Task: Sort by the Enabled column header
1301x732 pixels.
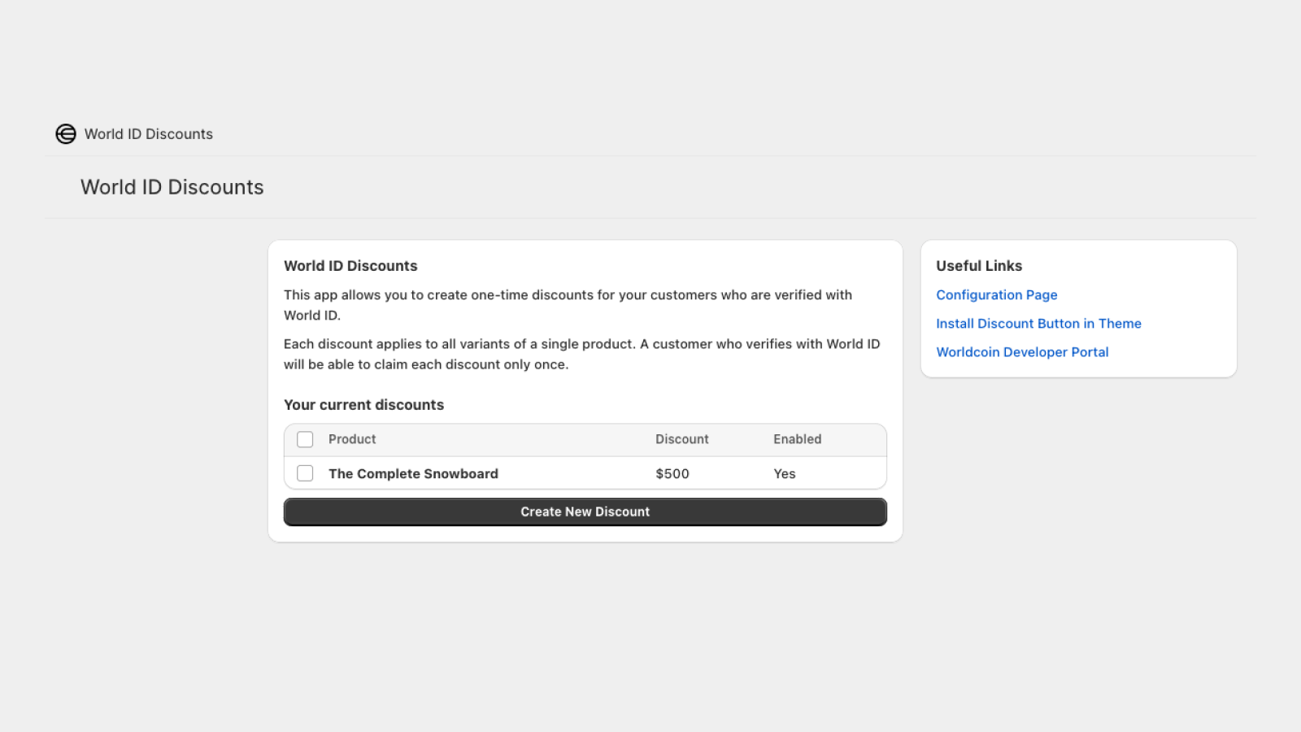Action: click(798, 439)
